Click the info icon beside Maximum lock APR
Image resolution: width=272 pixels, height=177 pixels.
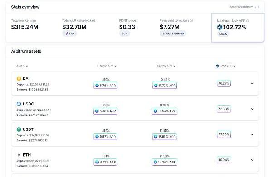click(x=248, y=21)
